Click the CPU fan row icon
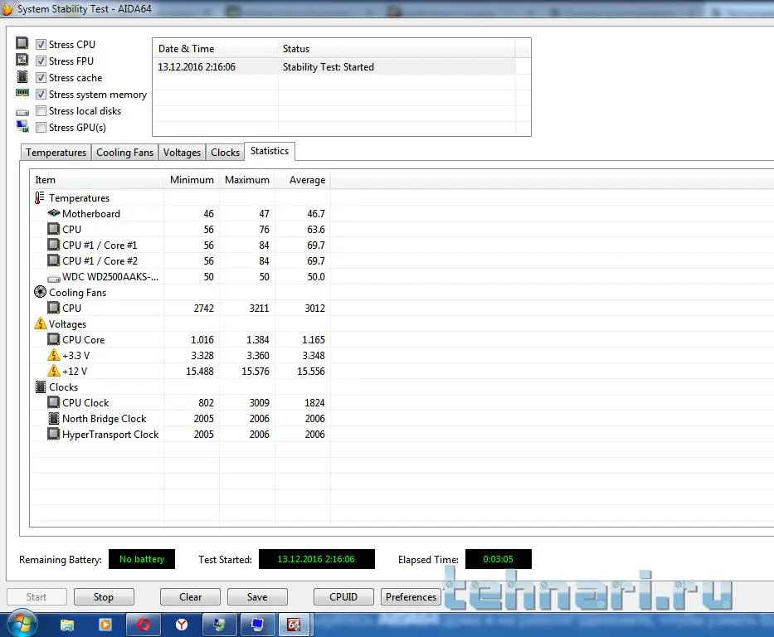The image size is (774, 637). [53, 308]
